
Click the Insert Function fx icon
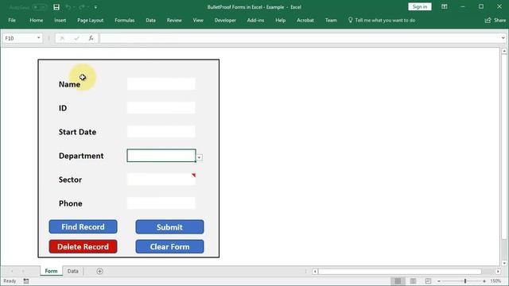click(91, 38)
